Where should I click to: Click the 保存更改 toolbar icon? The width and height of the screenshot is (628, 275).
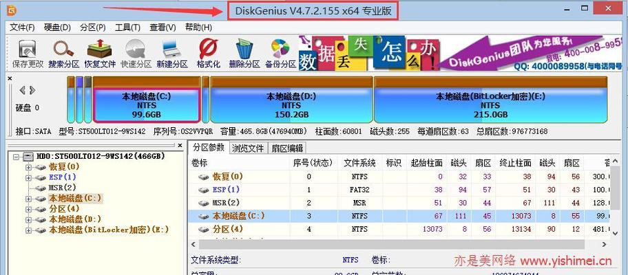point(28,54)
